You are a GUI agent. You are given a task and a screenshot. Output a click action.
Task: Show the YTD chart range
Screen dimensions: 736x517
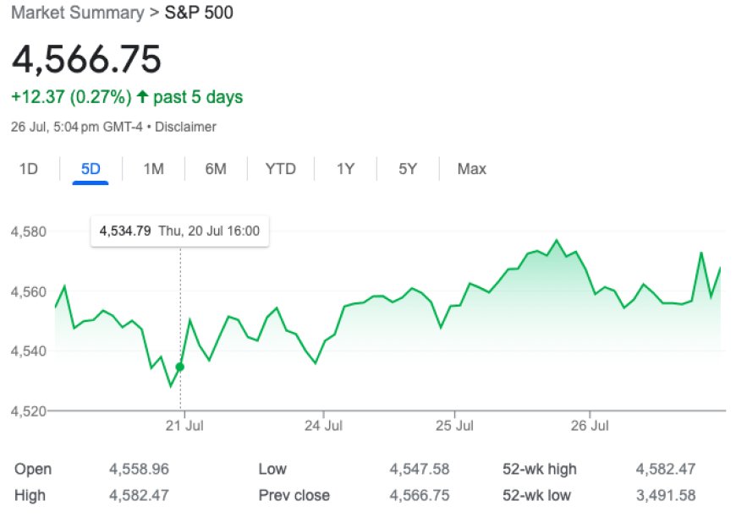click(x=280, y=168)
